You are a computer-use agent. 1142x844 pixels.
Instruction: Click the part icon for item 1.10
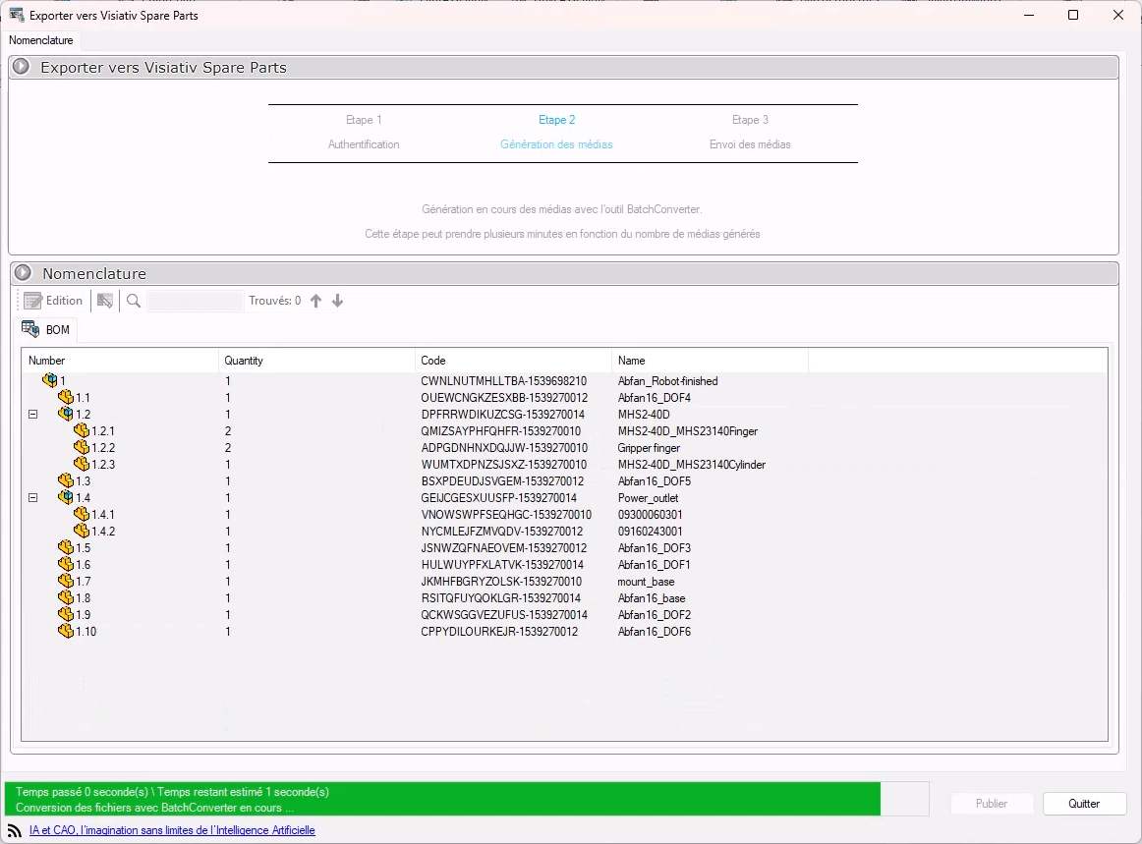point(66,631)
